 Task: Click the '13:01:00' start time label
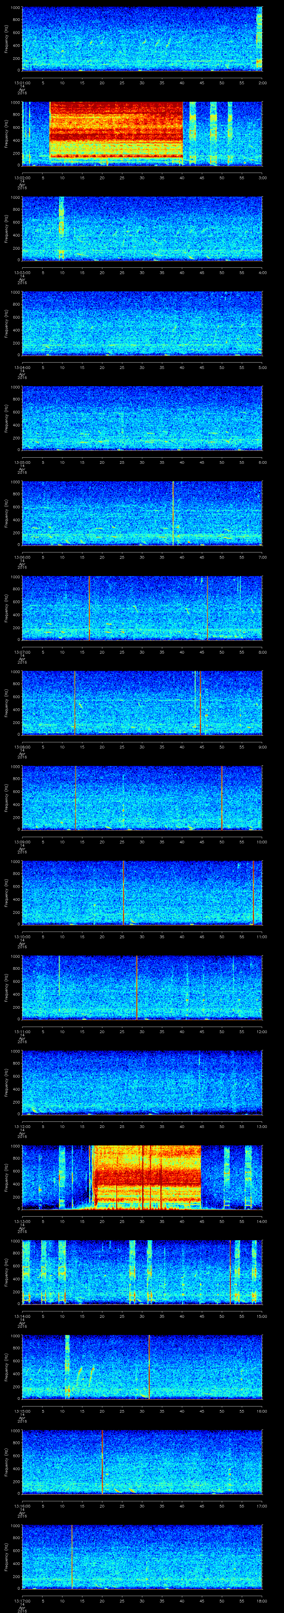pyautogui.click(x=22, y=82)
